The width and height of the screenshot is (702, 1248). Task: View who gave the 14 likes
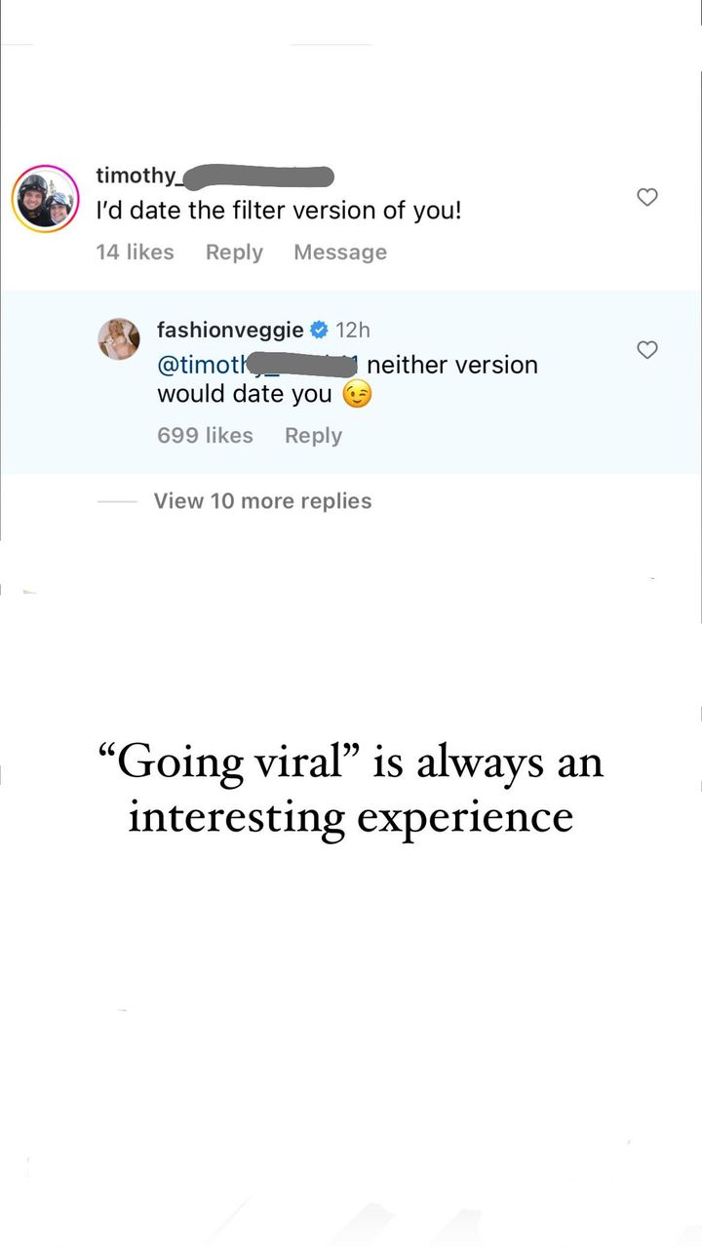pyautogui.click(x=135, y=253)
